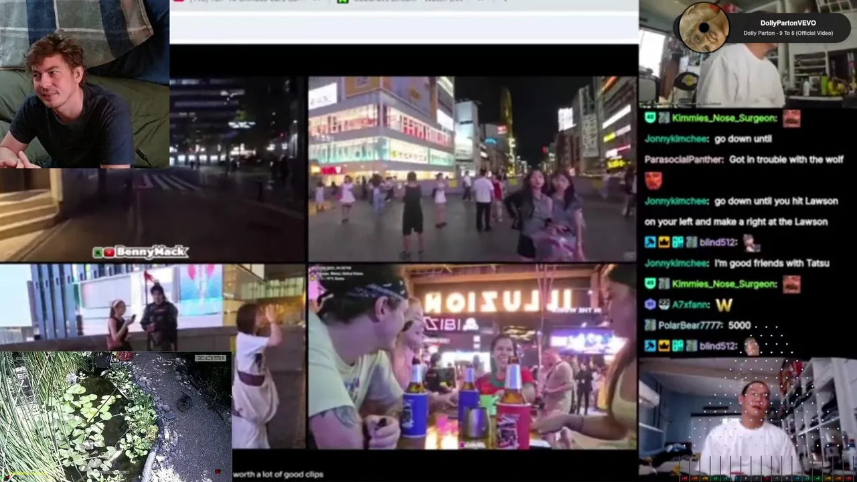Select the webcam of man wearing glasses

(x=748, y=420)
